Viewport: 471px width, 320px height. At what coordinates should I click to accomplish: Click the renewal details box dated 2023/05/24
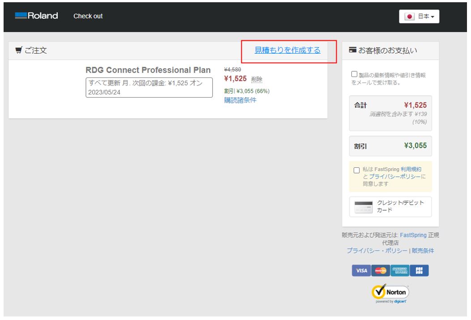[x=149, y=87]
